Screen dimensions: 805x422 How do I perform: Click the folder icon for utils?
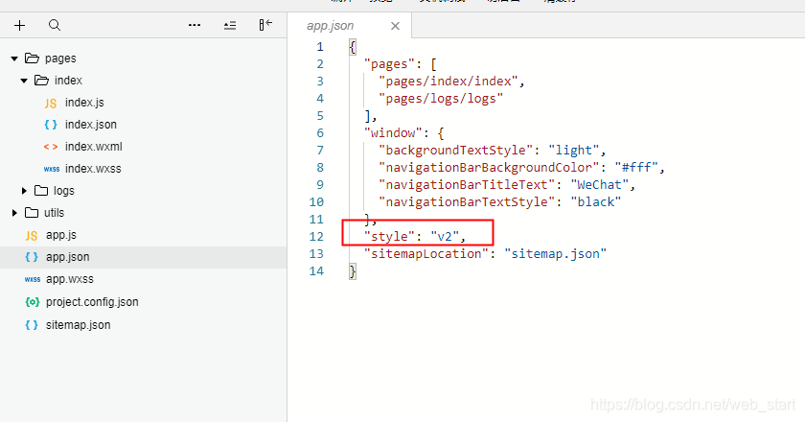click(32, 213)
